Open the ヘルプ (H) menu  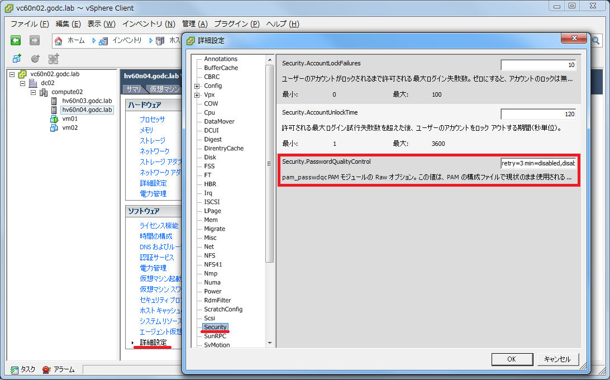pyautogui.click(x=283, y=23)
